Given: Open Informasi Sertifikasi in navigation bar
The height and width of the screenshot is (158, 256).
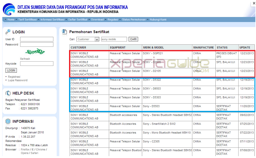Looking at the screenshot, I should [x=53, y=20].
